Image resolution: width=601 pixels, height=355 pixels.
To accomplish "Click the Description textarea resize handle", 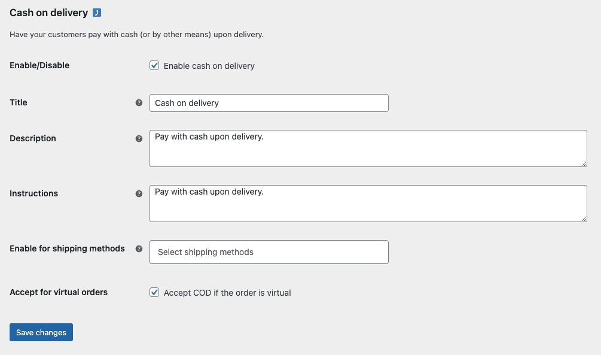I will click(x=584, y=164).
